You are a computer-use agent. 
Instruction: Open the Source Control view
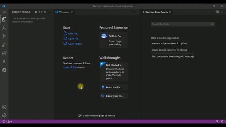click(4, 36)
